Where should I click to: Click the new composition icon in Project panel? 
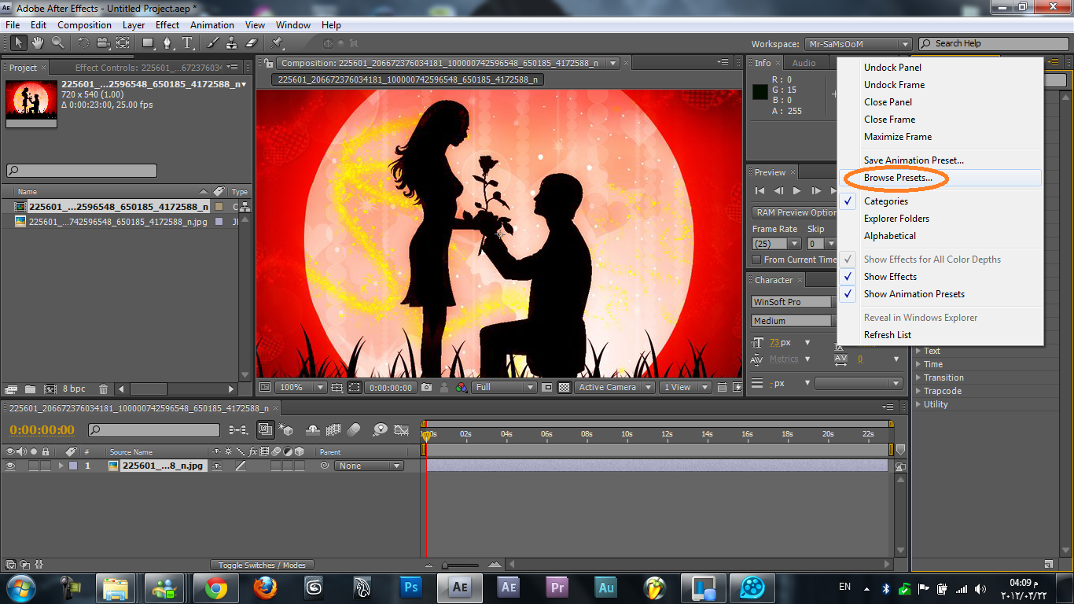click(50, 389)
